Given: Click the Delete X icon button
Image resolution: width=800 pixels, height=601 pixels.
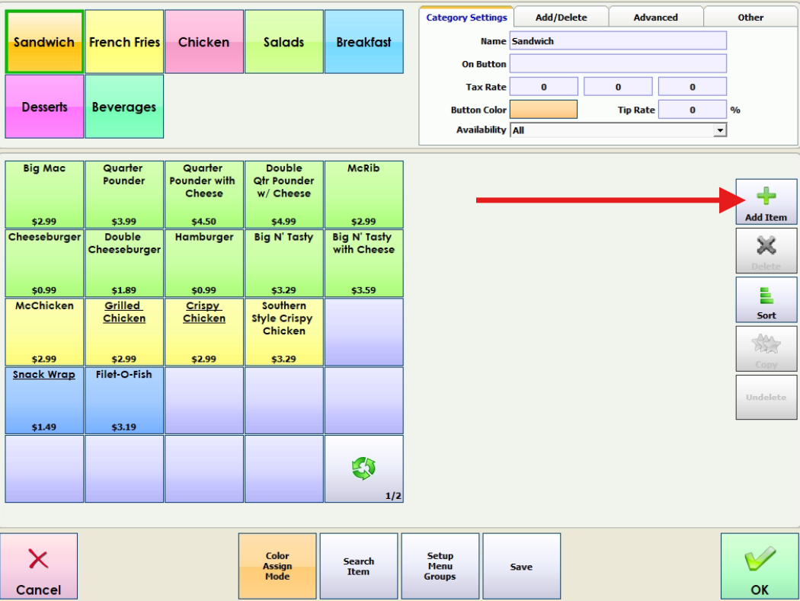Looking at the screenshot, I should [x=766, y=250].
